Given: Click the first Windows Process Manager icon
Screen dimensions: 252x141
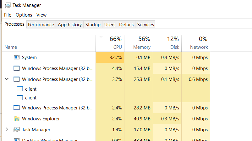Looking at the screenshot, I should click(17, 68).
